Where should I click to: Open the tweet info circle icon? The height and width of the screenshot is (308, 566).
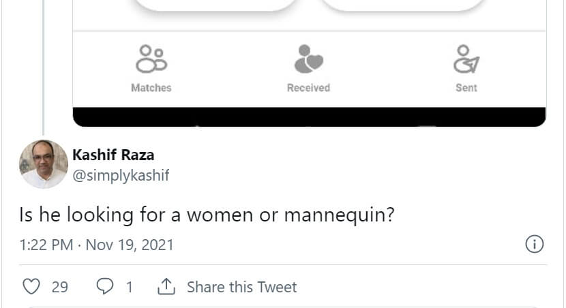click(x=535, y=244)
